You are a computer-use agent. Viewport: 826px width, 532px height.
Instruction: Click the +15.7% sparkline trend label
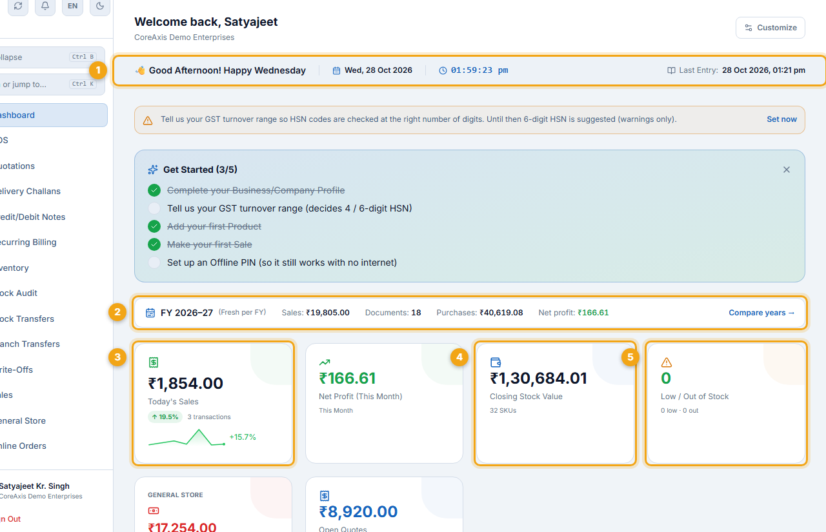(243, 437)
